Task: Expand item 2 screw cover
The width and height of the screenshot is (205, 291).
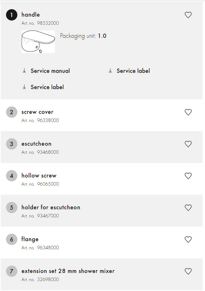Action: (102, 115)
